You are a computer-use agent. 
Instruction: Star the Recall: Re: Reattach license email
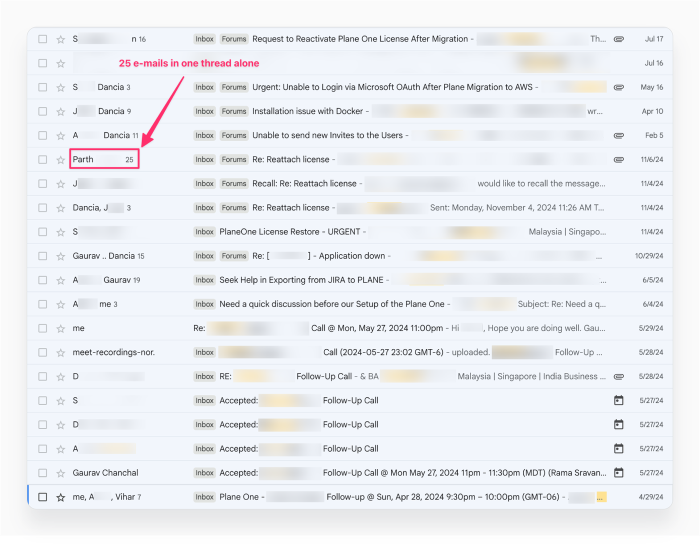pos(60,184)
